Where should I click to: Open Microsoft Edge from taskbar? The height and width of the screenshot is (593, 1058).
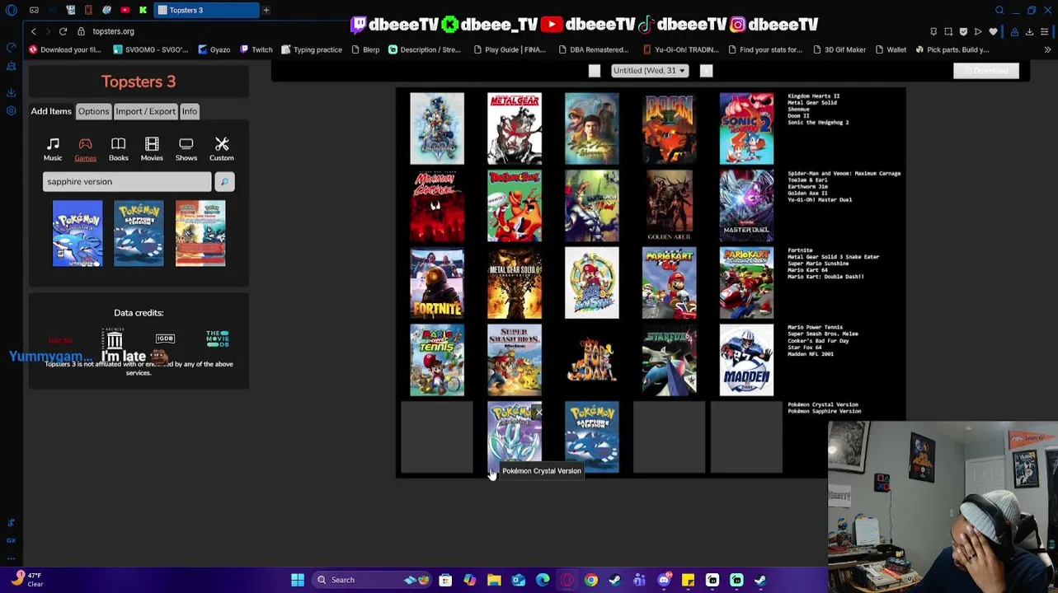[543, 580]
